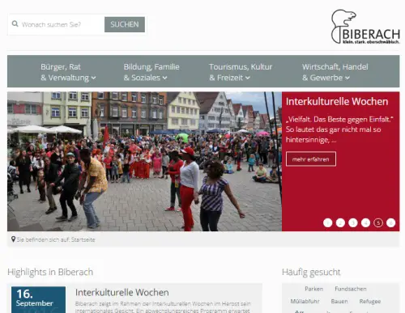Jump to slide 4 in carousel
This screenshot has width=405, height=313.
365,222
